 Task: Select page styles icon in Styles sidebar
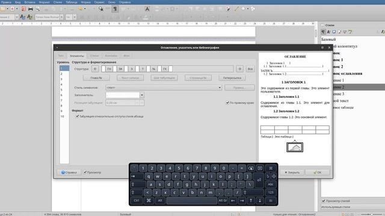click(339, 32)
